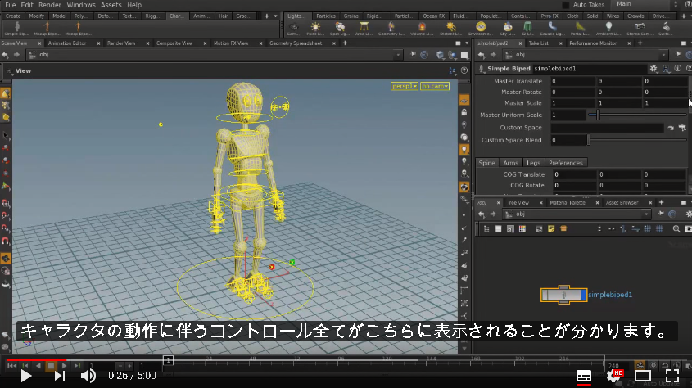
Task: Click the viewport help question mark icon
Action: coord(464,70)
